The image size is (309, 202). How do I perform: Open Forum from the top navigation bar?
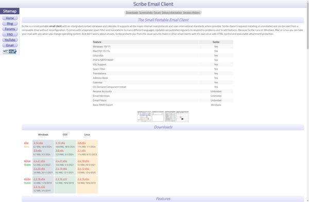tap(157, 12)
